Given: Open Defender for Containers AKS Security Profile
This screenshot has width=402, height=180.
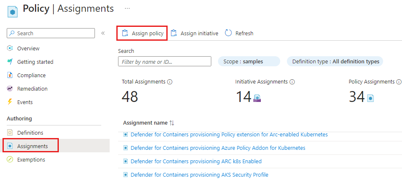Looking at the screenshot, I should click(x=199, y=175).
